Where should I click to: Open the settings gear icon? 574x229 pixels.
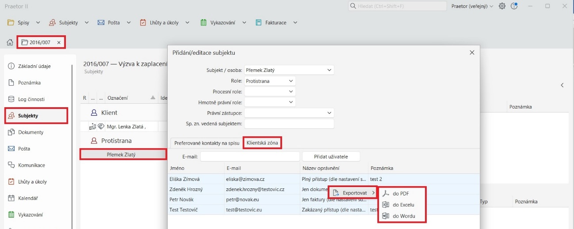(502, 6)
